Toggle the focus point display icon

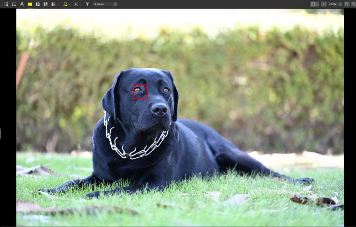pos(65,4)
